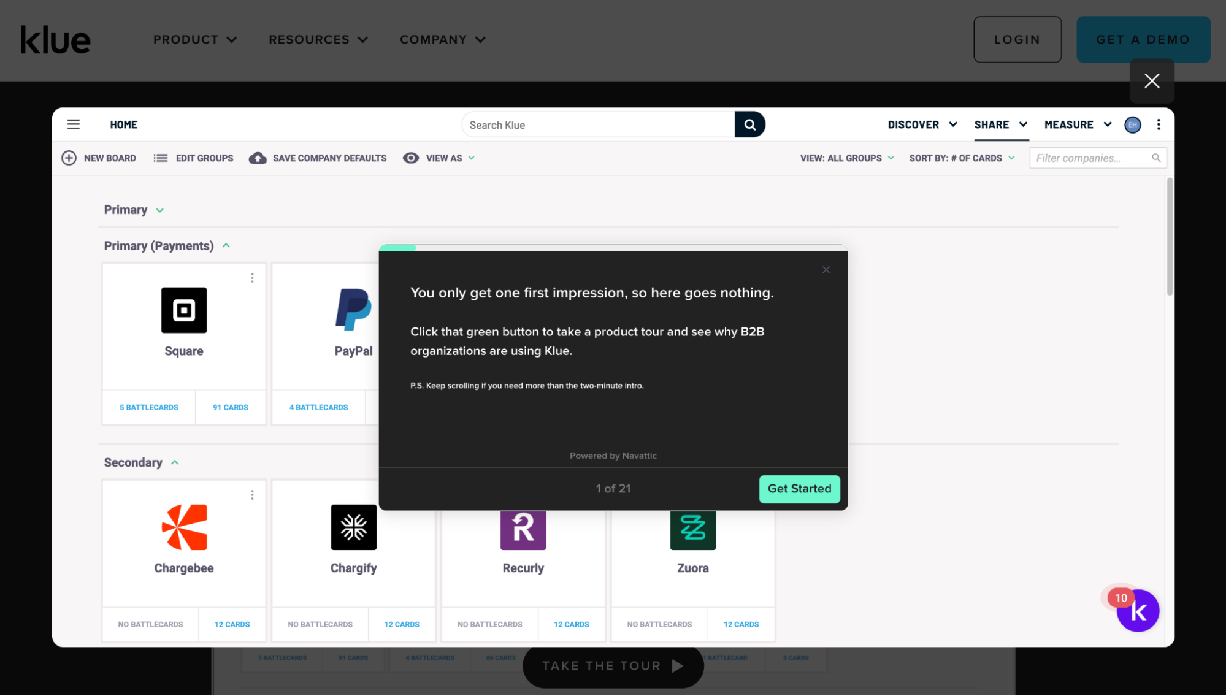Click the Edit Groups list icon

click(161, 158)
